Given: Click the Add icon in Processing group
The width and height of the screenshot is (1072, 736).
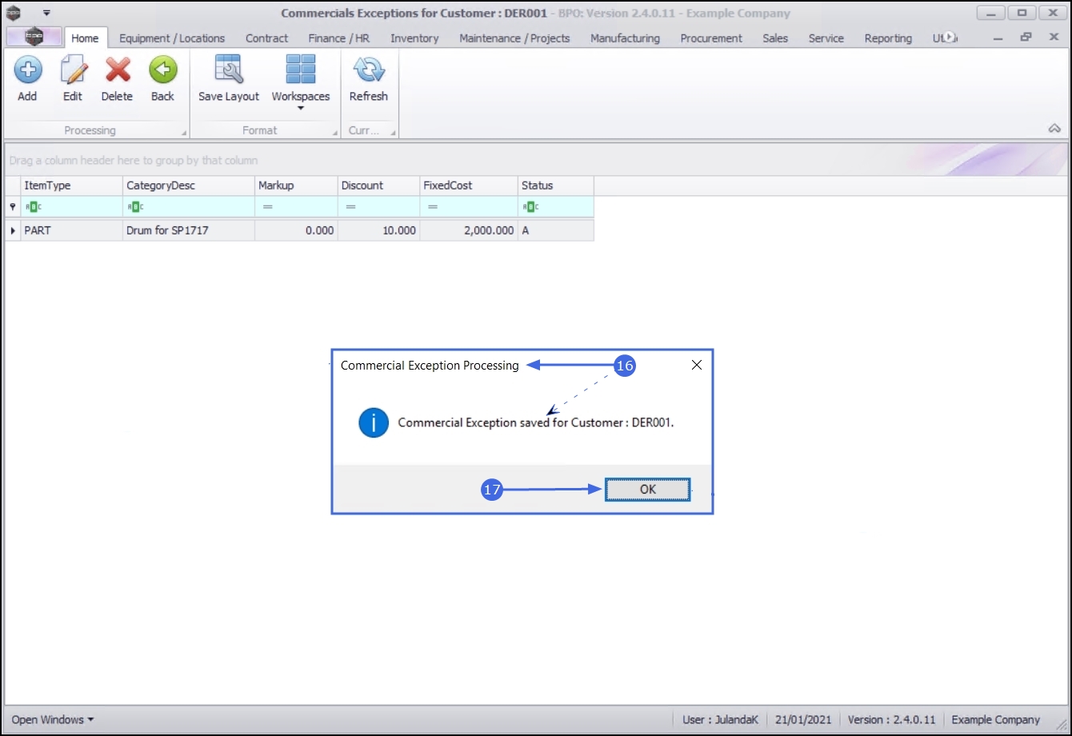Looking at the screenshot, I should [27, 70].
